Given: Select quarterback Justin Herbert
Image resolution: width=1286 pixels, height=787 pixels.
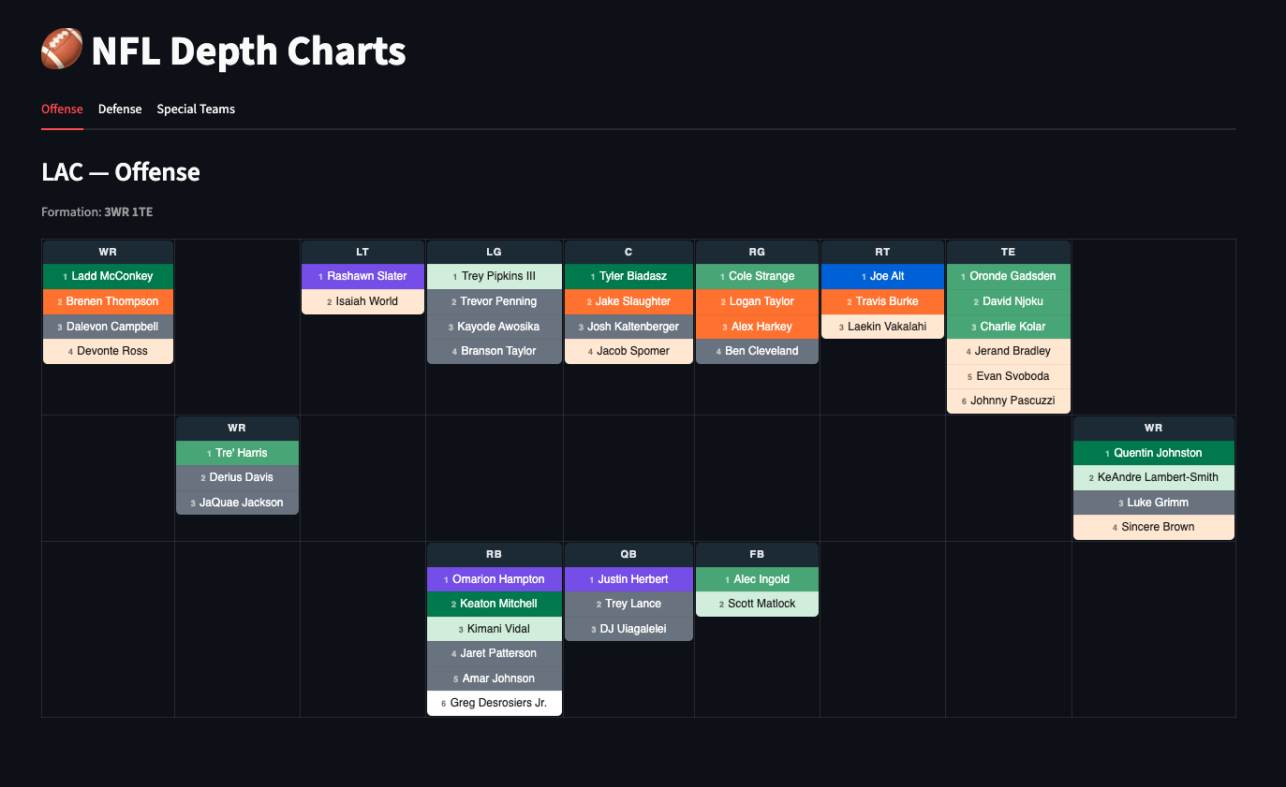Looking at the screenshot, I should coord(628,579).
